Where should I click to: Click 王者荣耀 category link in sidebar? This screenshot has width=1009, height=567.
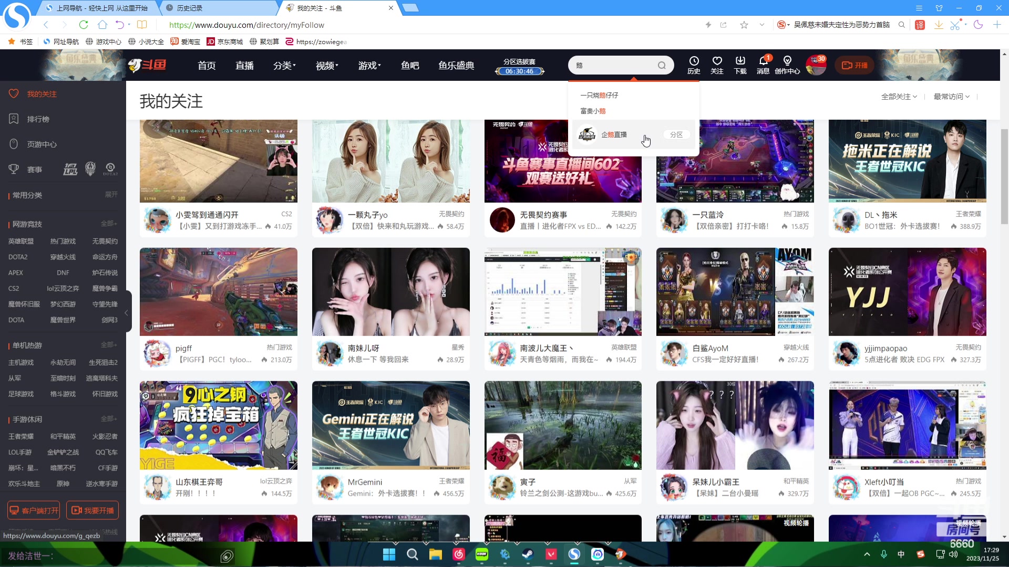tap(21, 436)
